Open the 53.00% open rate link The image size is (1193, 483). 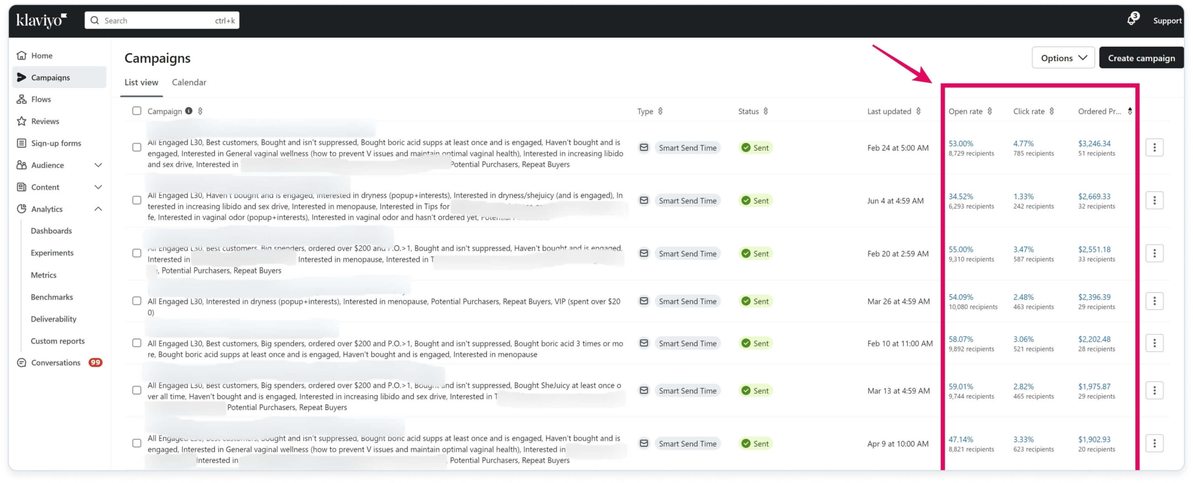coord(960,143)
